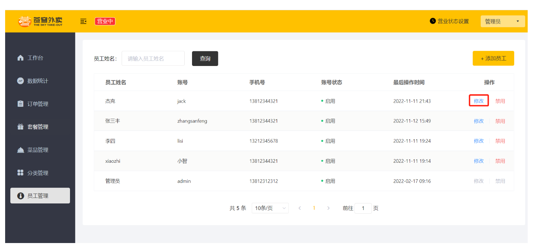The height and width of the screenshot is (250, 557).
Task: Open the 管理员 account dropdown
Action: (x=503, y=21)
